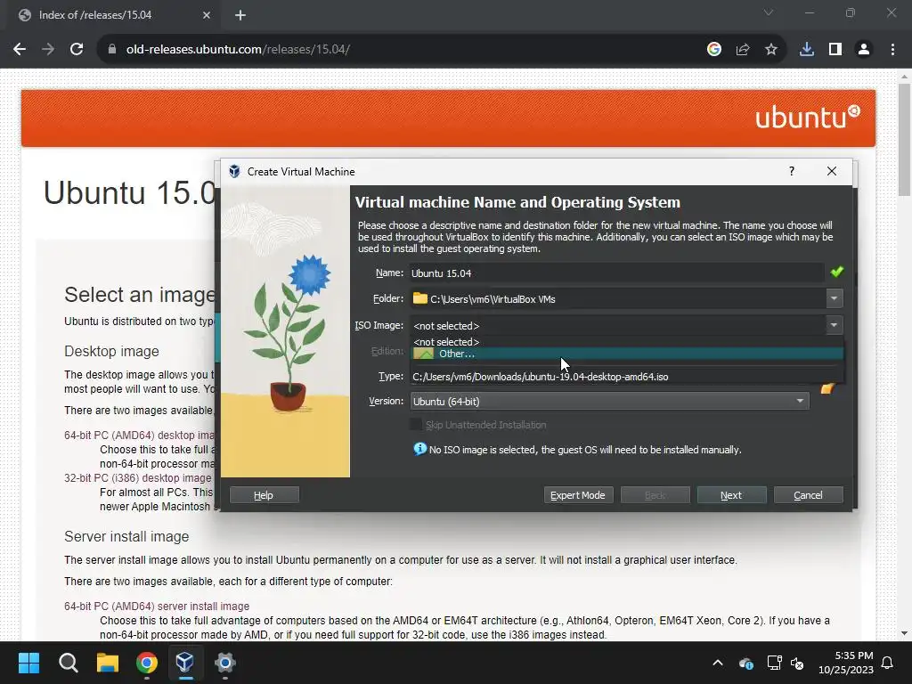Viewport: 912px width, 684px height.
Task: Open the Windows Start menu
Action: 28,663
